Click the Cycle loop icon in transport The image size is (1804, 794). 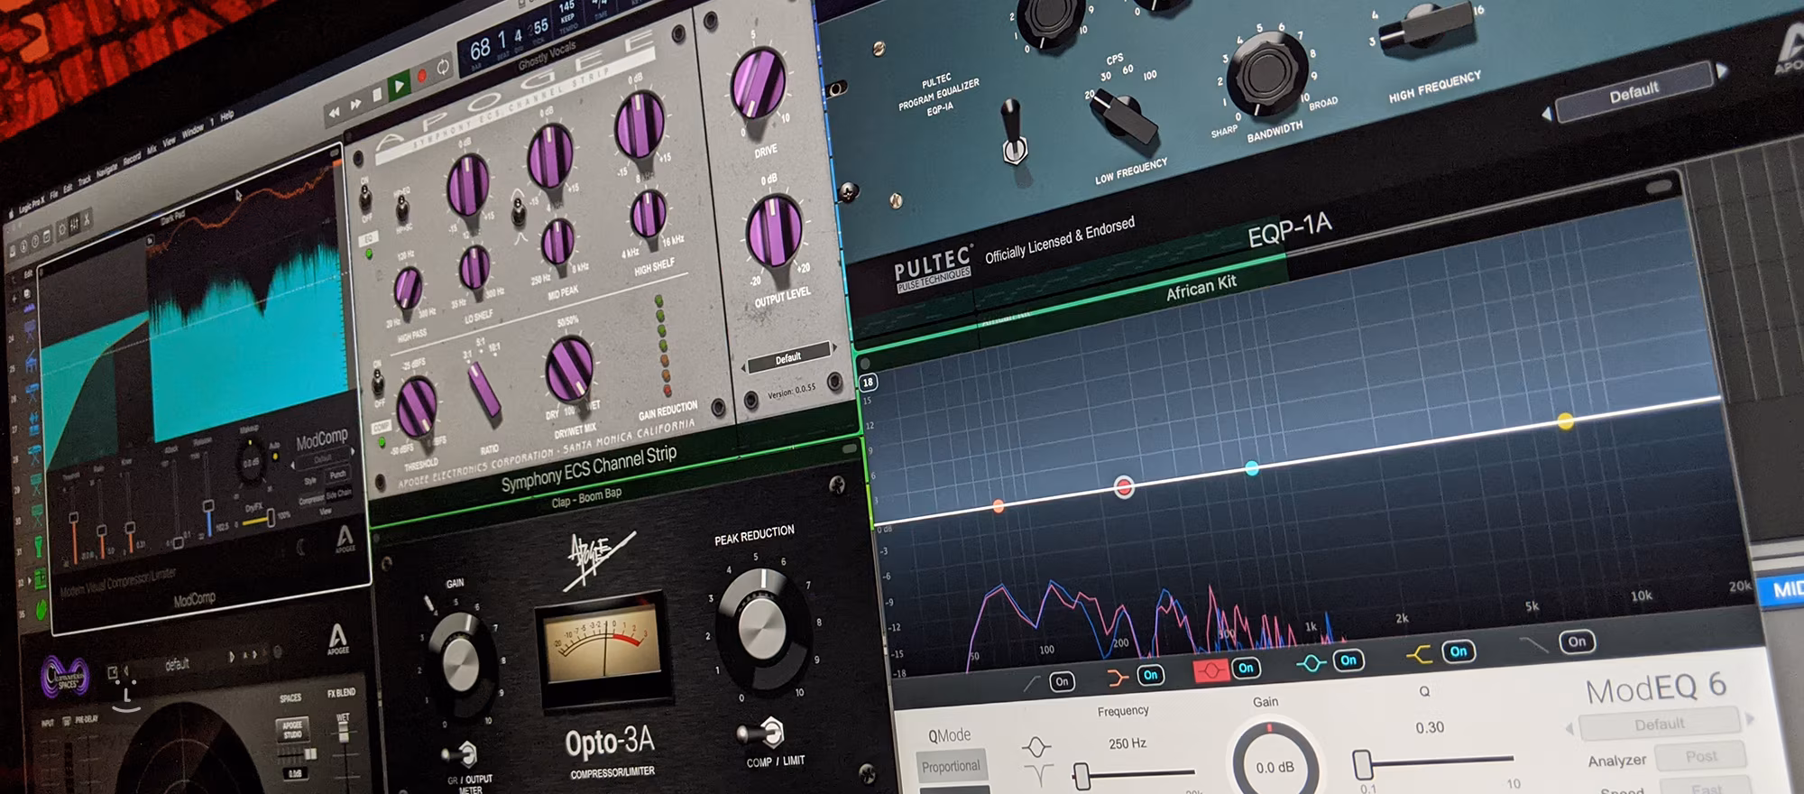(x=443, y=67)
